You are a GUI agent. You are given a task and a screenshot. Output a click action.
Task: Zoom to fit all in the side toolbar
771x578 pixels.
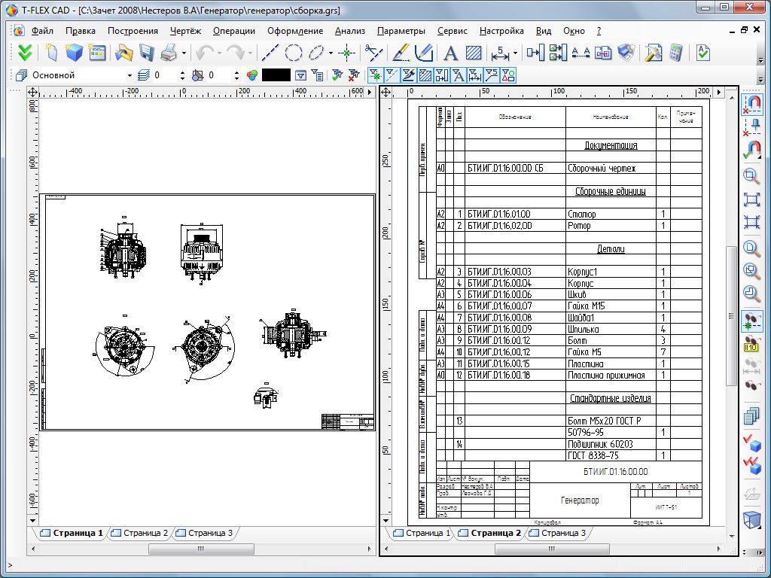click(x=751, y=199)
